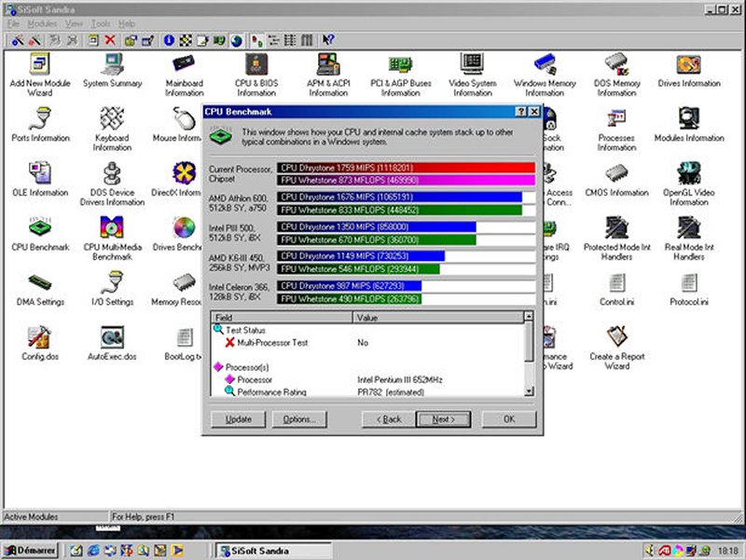Go Back in the CPU Benchmark dialog

tap(389, 419)
